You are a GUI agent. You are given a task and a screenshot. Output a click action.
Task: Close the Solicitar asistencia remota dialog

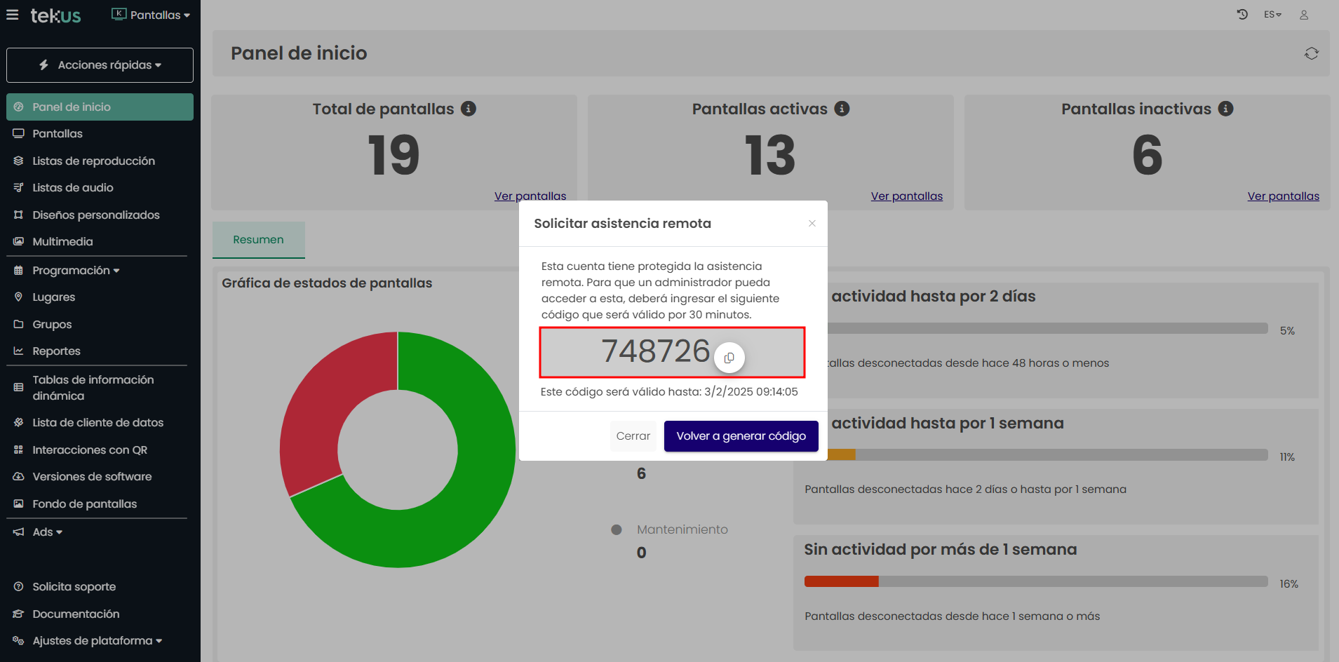pos(812,223)
